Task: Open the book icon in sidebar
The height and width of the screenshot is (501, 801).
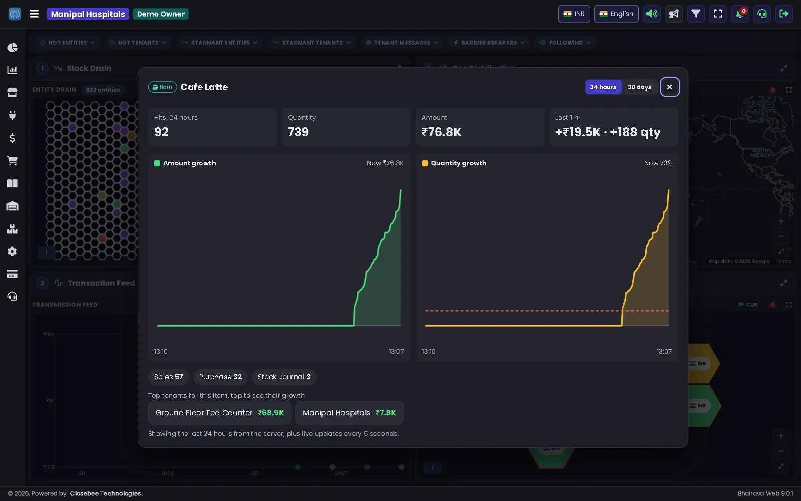Action: [13, 183]
